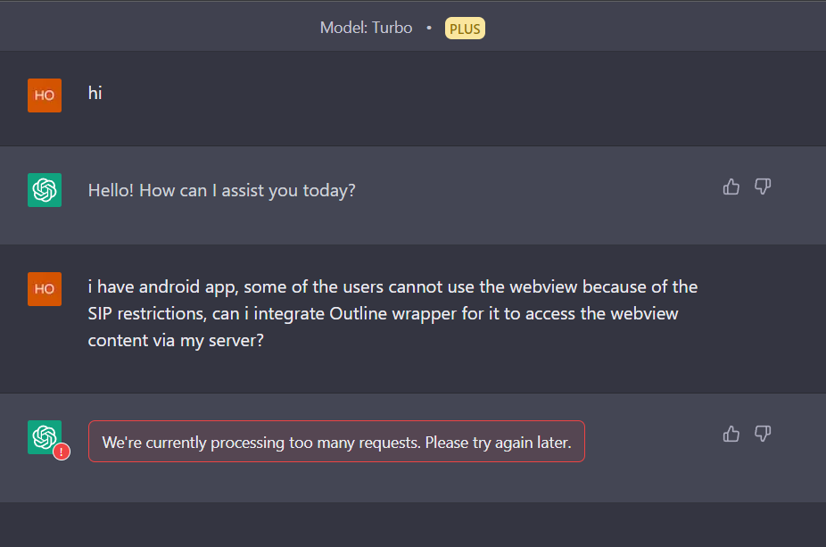Click the ChatGPT logo beside the Hello reply
This screenshot has height=547, width=826.
point(45,190)
